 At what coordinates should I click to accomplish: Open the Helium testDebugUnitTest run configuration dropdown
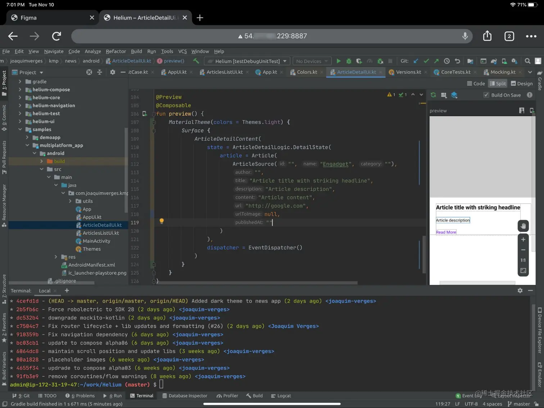click(x=247, y=61)
